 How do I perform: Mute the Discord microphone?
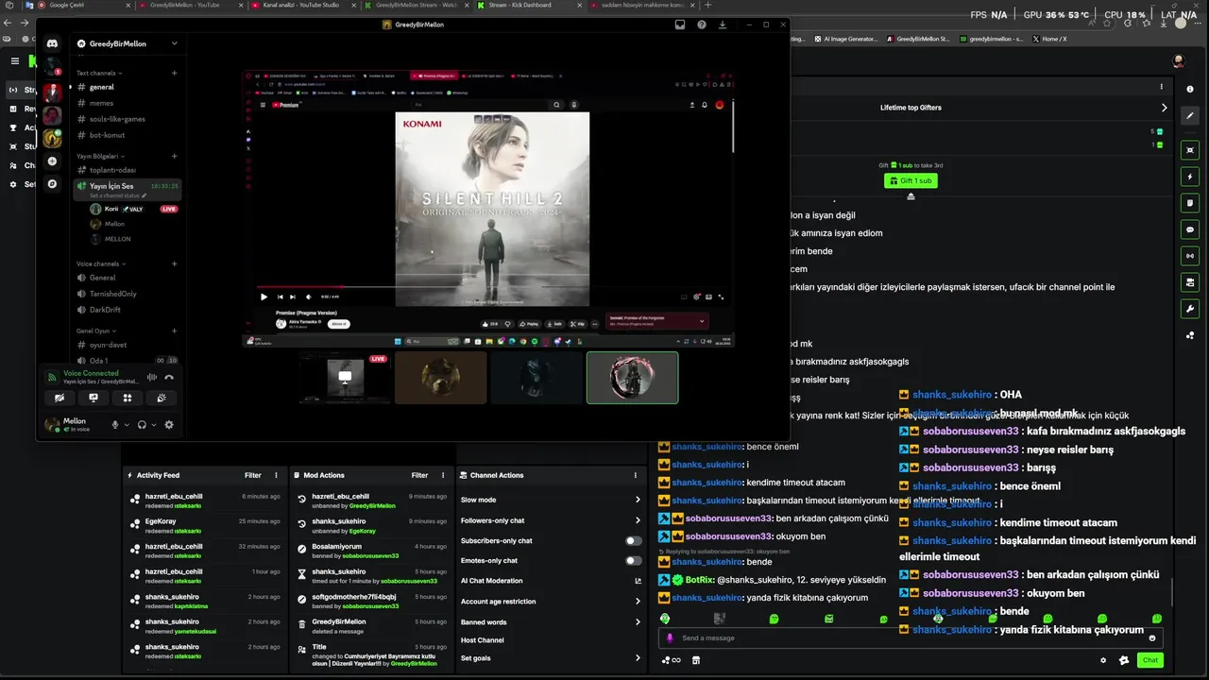click(115, 425)
